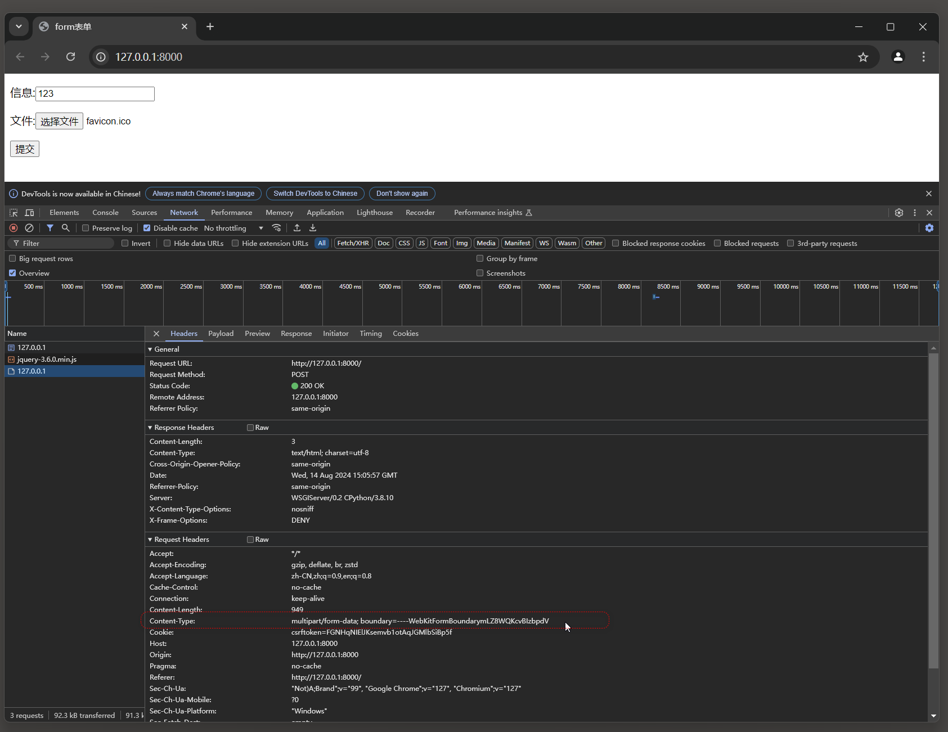The width and height of the screenshot is (948, 732).
Task: Open the No throttling dropdown
Action: coord(233,228)
